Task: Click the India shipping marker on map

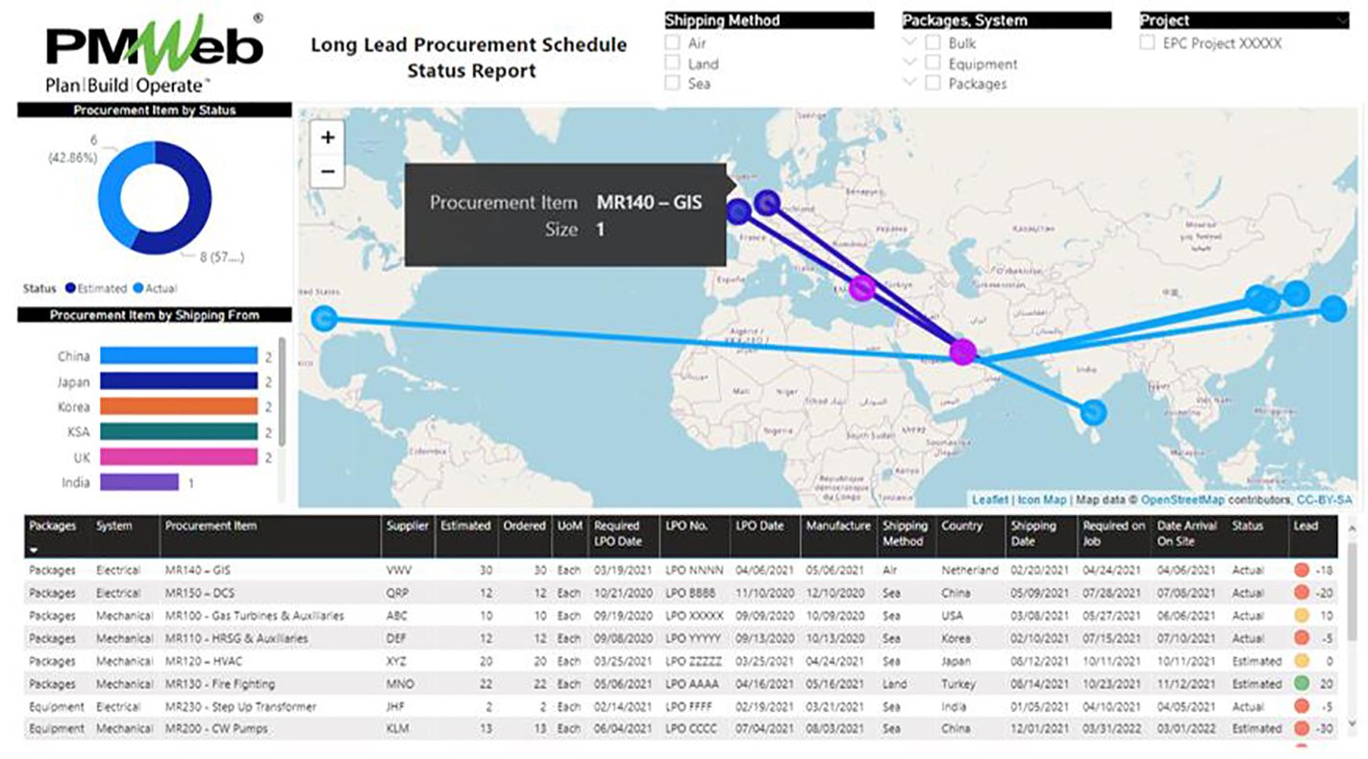Action: (1093, 412)
